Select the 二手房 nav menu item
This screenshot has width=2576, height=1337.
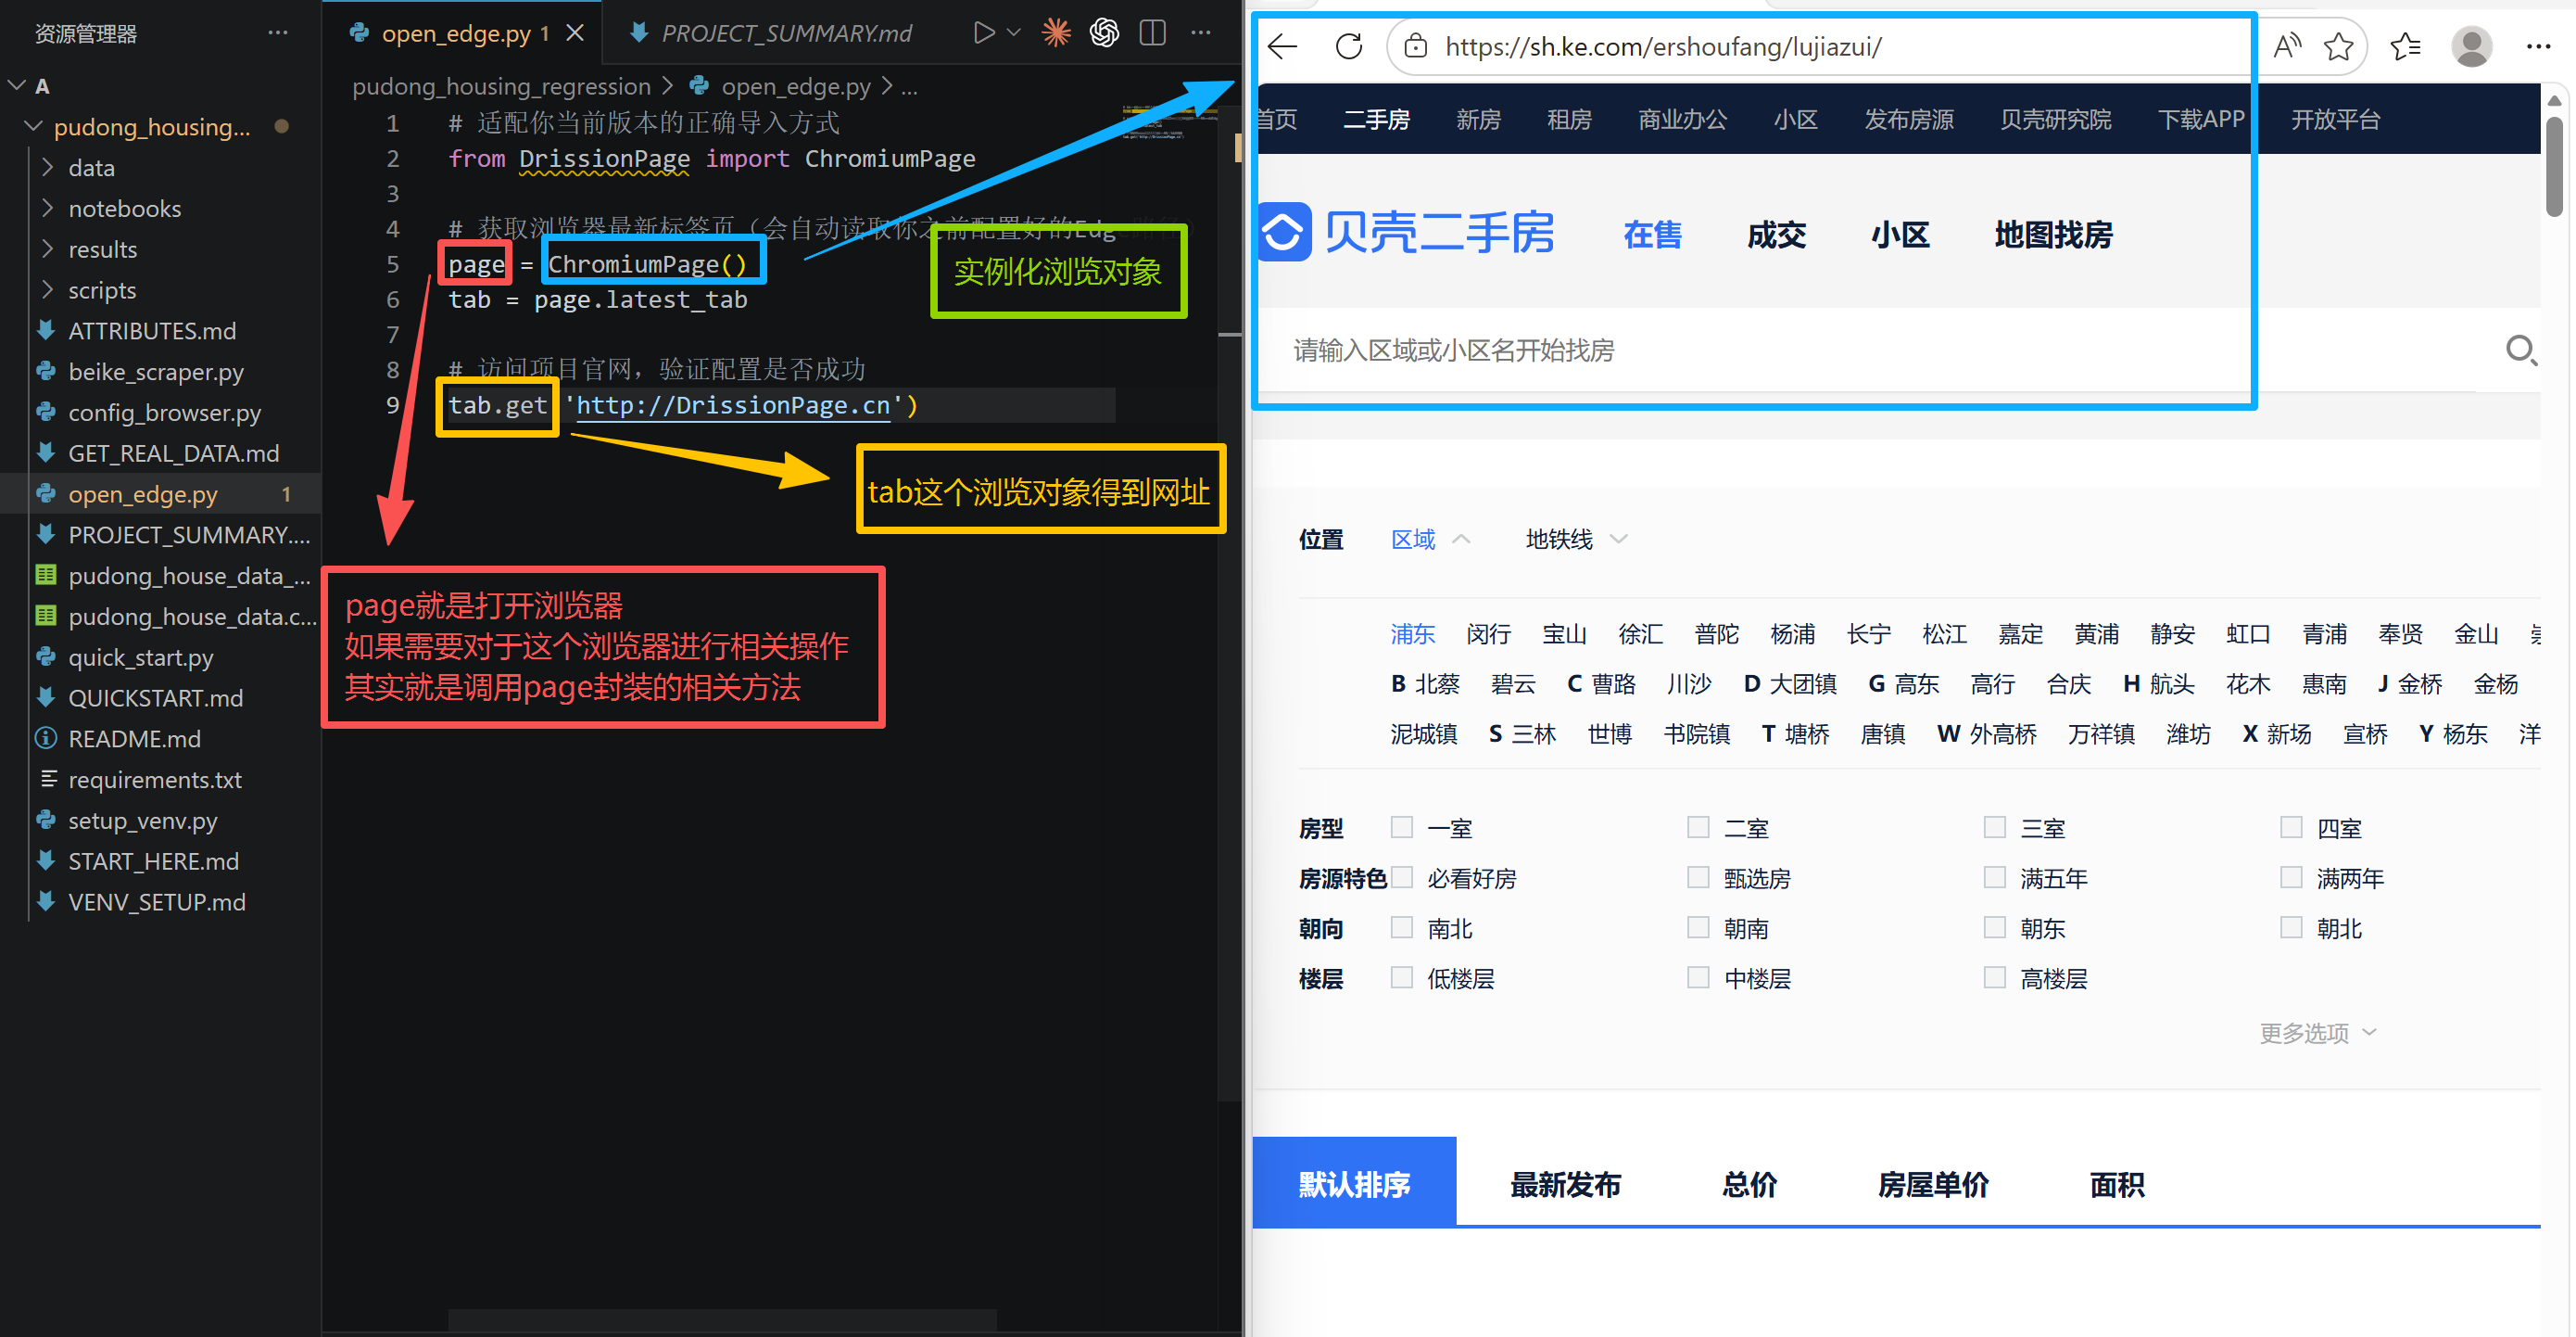[x=1376, y=119]
